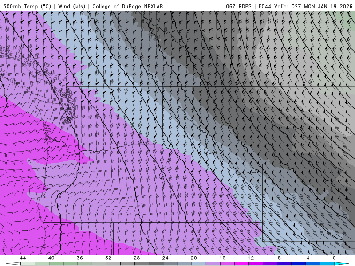Screen dimensions: 355x266
Task: Click the -40 colorbar label
Action: coord(49,258)
